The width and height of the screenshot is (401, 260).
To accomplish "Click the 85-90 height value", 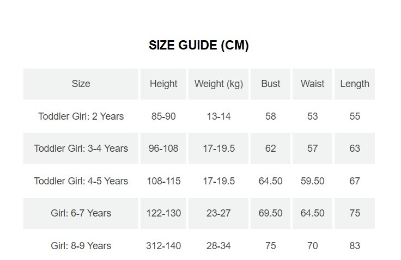I will coord(163,116).
